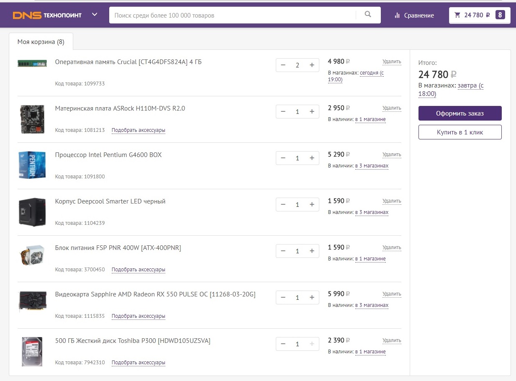Open product Видеокарта Sapphire Radeon RX 550
Image resolution: width=516 pixels, height=381 pixels.
pos(155,294)
